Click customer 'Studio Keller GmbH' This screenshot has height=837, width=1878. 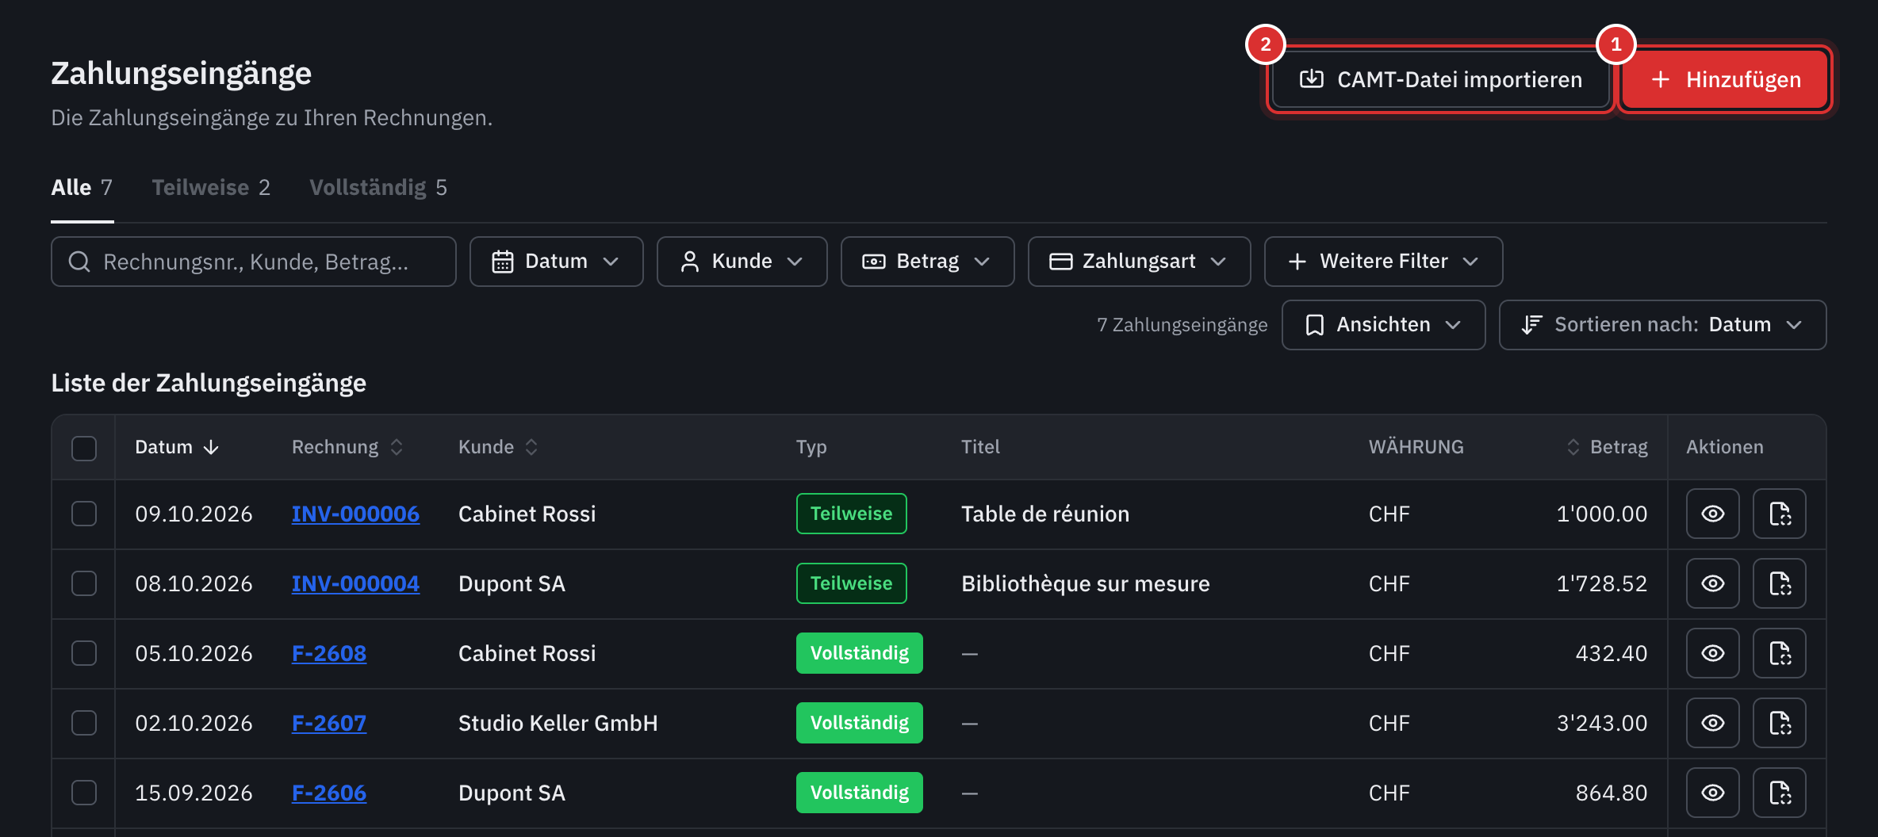(558, 723)
